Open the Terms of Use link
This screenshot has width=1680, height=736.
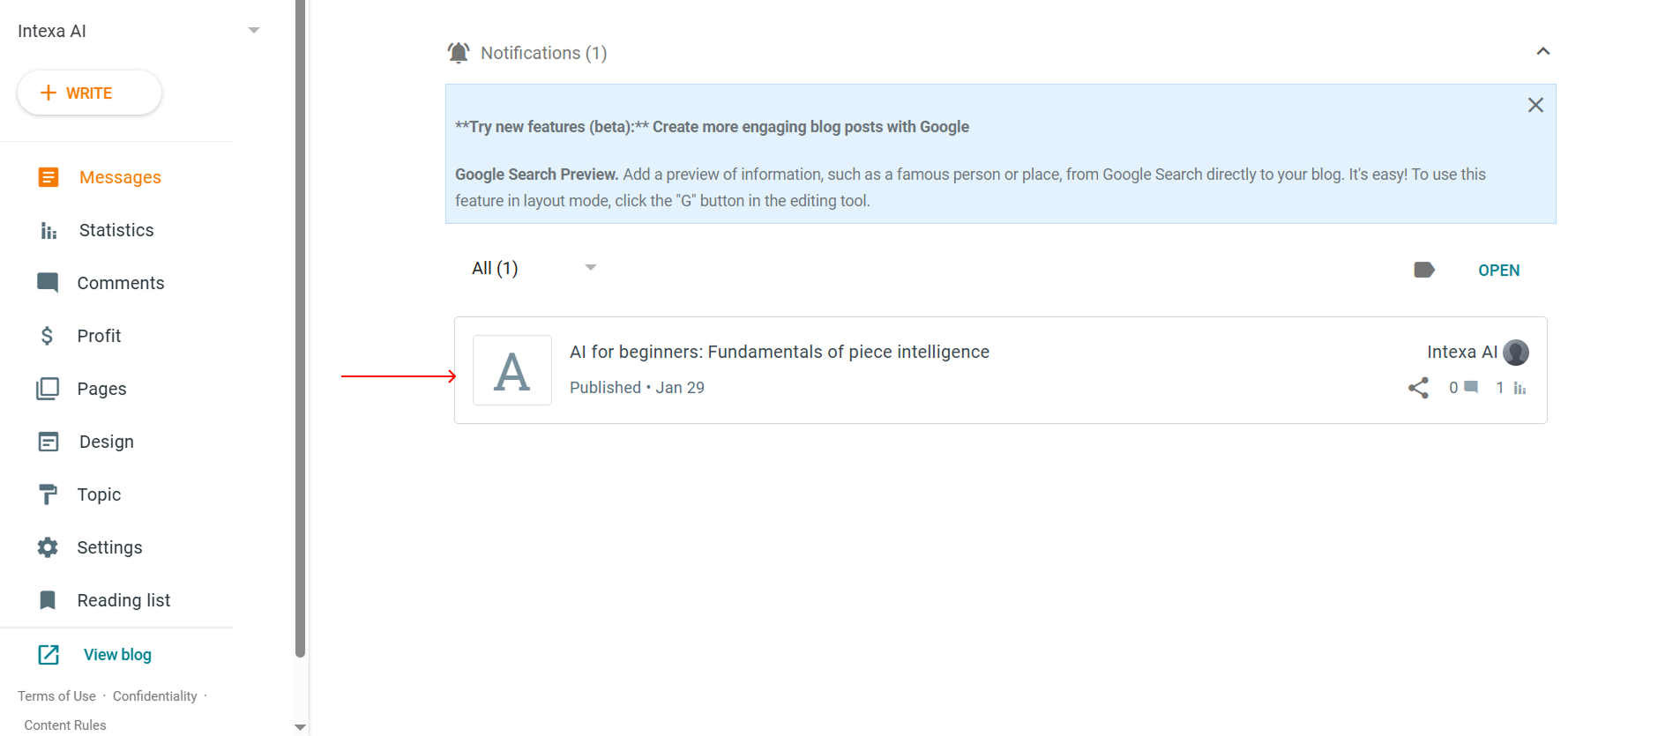56,696
